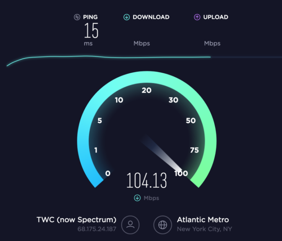Screen dimensions: 282x241
Task: Click the ping icon
Action: (x=77, y=17)
